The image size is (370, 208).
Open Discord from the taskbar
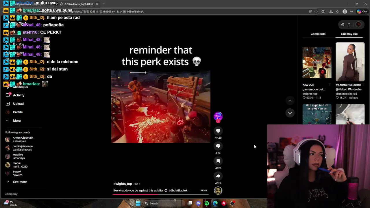coord(198,203)
